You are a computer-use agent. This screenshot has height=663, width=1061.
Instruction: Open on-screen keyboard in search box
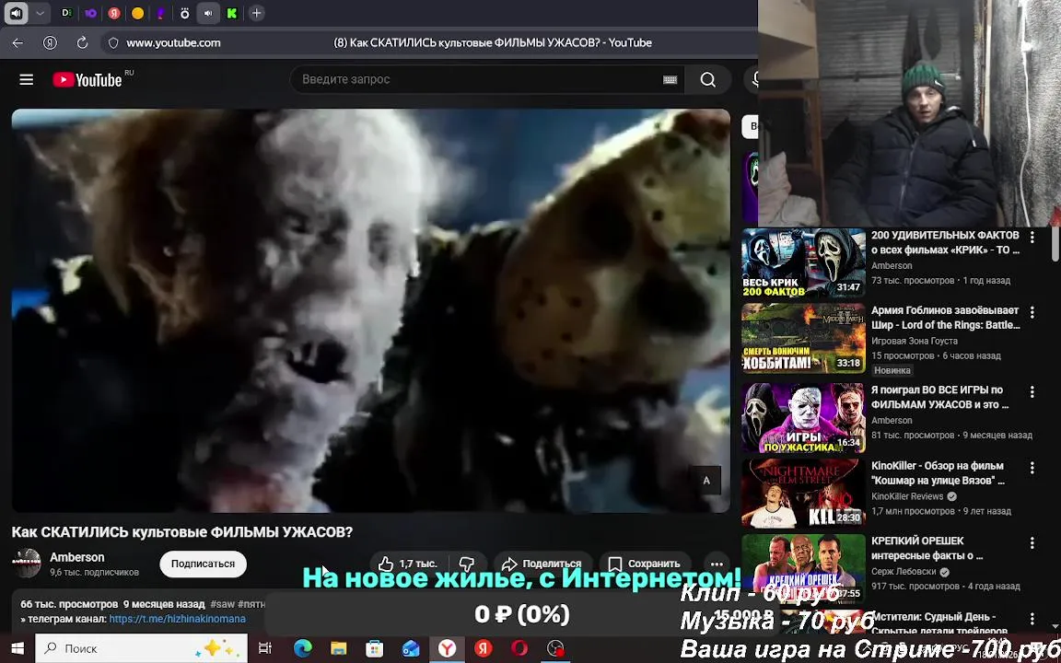pos(670,80)
